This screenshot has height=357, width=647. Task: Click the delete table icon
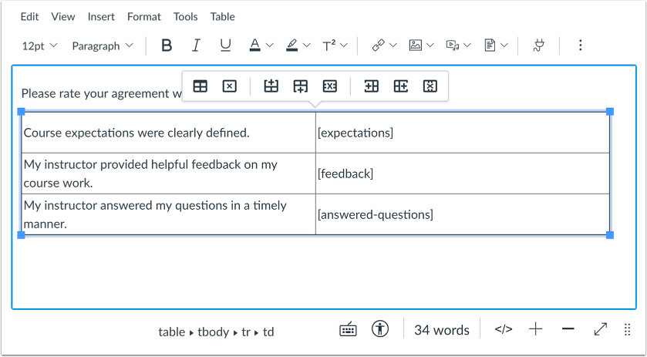tap(230, 86)
